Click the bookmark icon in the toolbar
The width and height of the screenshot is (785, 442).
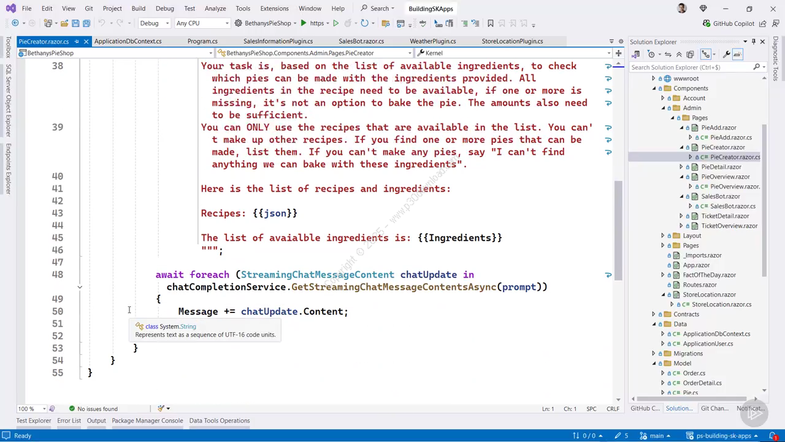coord(490,23)
